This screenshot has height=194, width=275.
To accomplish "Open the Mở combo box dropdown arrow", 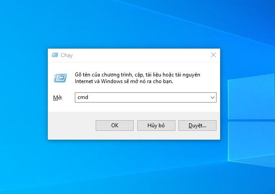I will click(x=213, y=98).
